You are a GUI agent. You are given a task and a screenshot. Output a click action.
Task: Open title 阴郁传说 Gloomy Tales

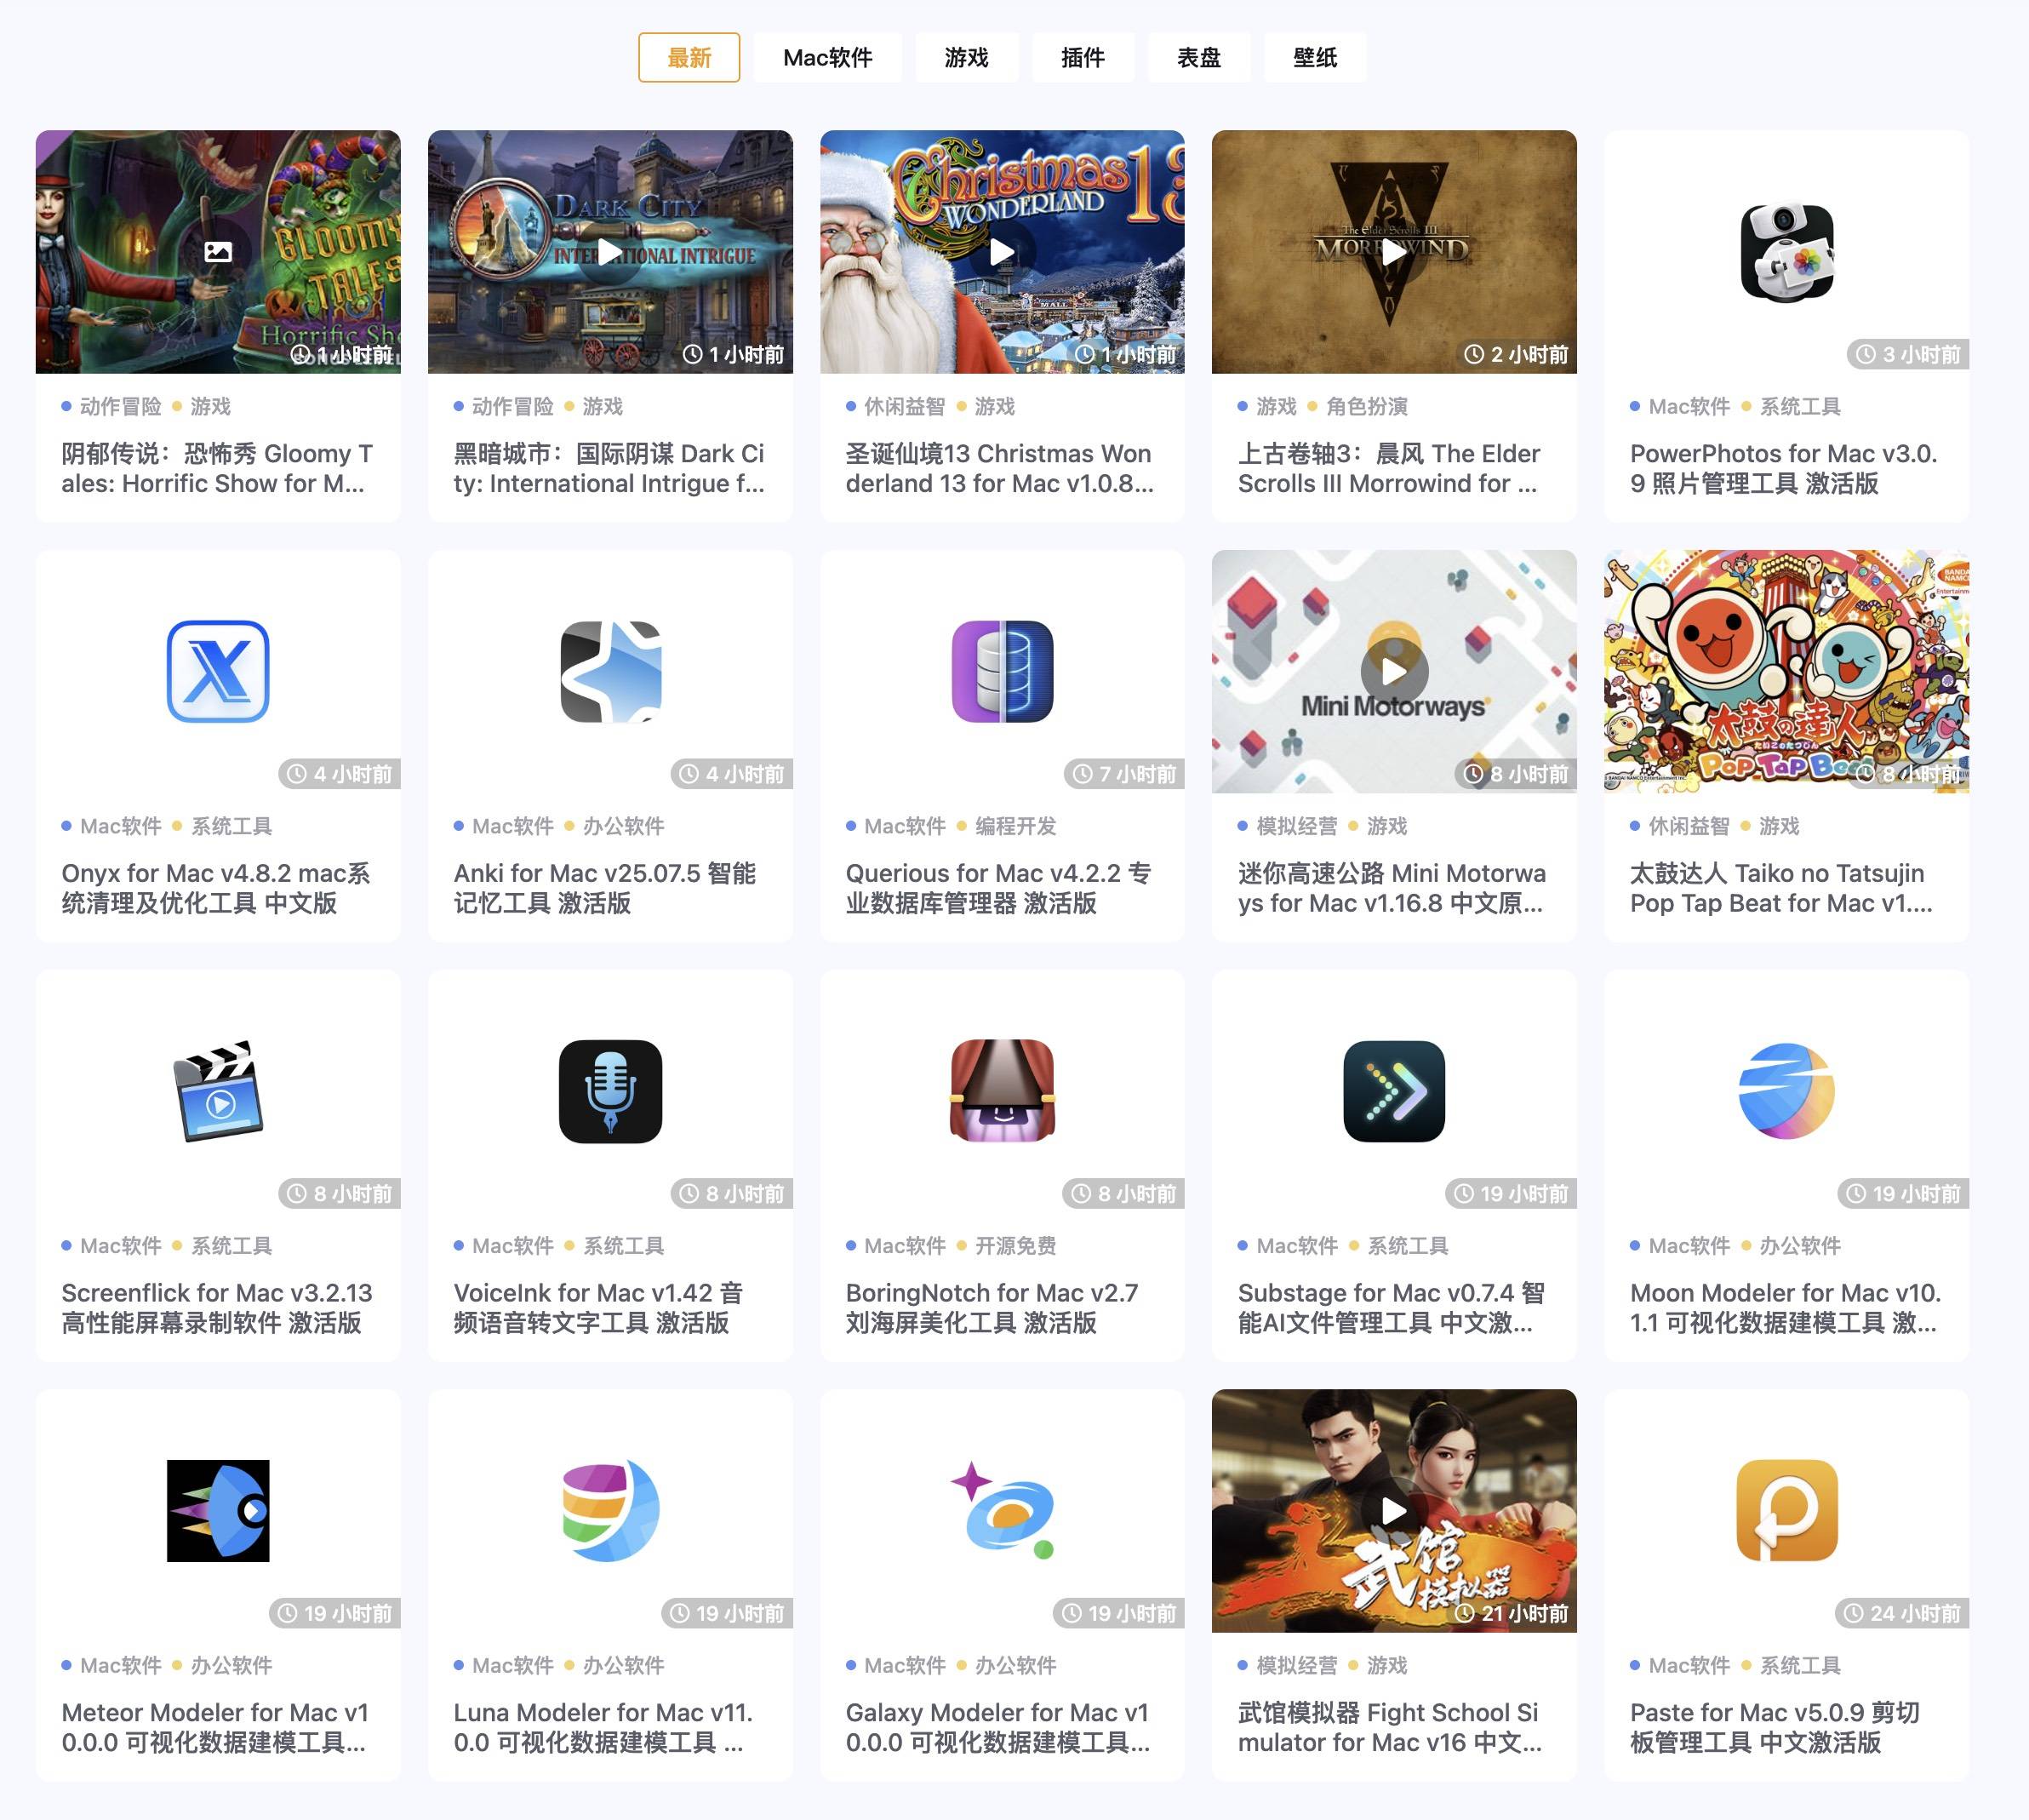(x=217, y=468)
